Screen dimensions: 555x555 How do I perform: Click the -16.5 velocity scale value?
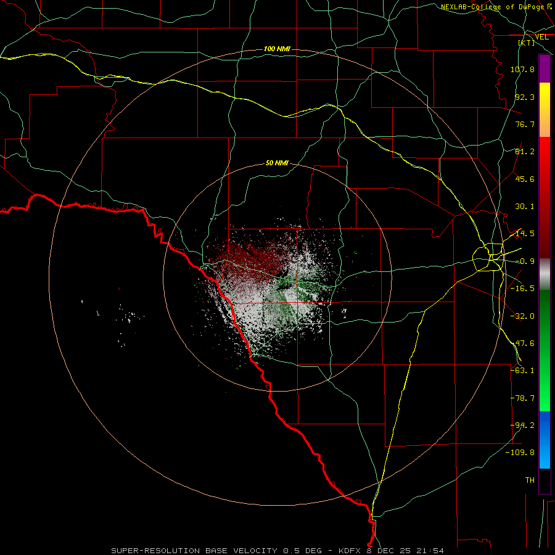click(522, 289)
